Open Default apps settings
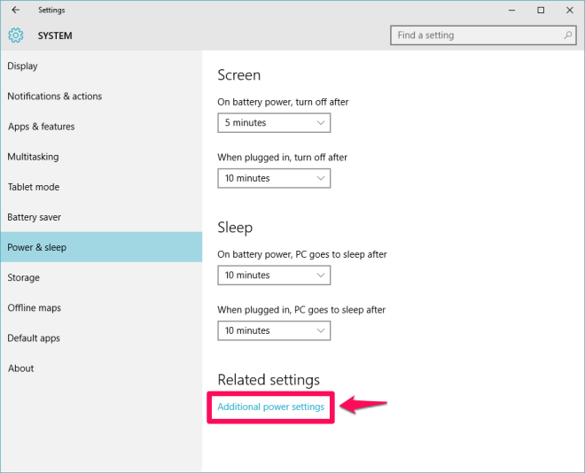The image size is (585, 473). click(101, 337)
